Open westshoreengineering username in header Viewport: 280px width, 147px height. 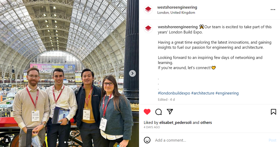[x=177, y=7]
